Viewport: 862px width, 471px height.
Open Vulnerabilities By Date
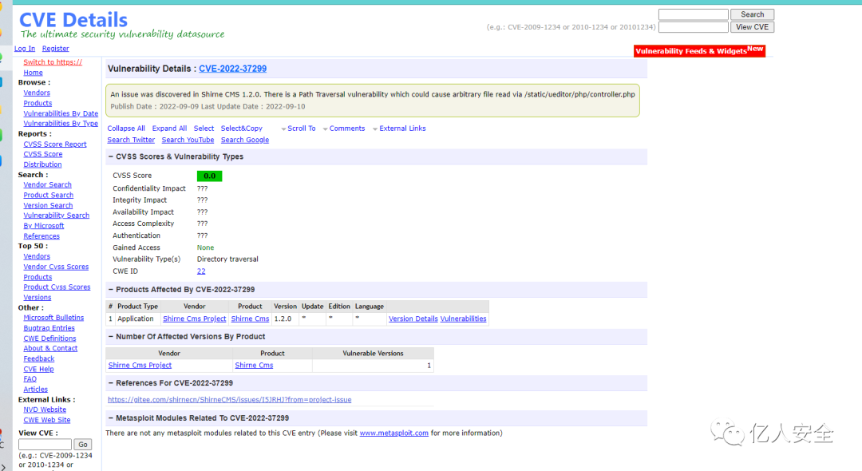pyautogui.click(x=61, y=114)
